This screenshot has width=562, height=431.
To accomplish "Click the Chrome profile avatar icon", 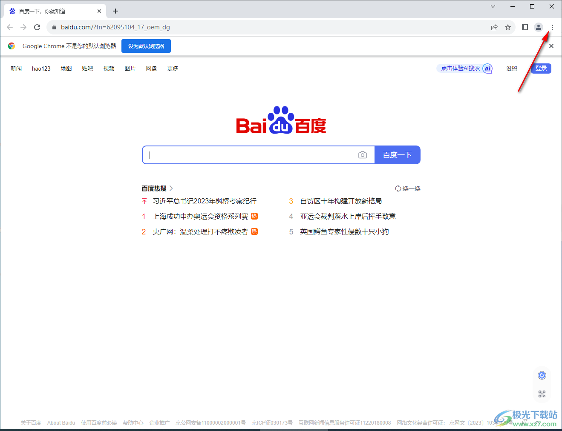I will pyautogui.click(x=539, y=27).
